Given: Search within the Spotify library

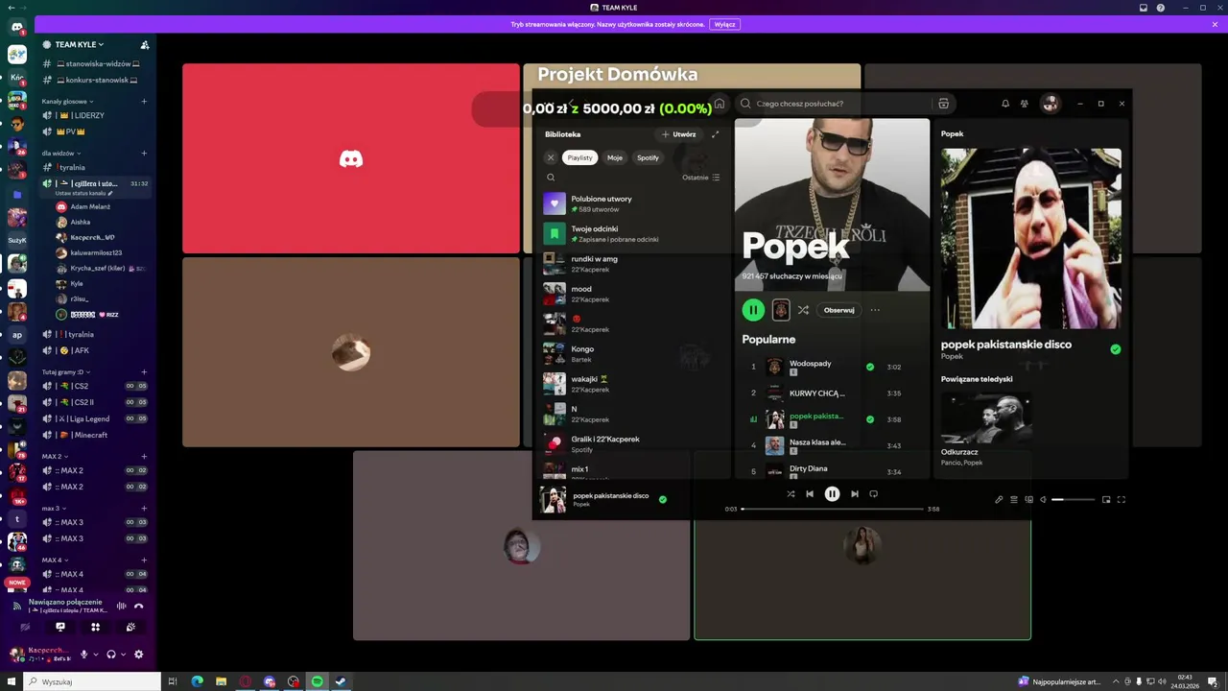Looking at the screenshot, I should click(x=551, y=178).
